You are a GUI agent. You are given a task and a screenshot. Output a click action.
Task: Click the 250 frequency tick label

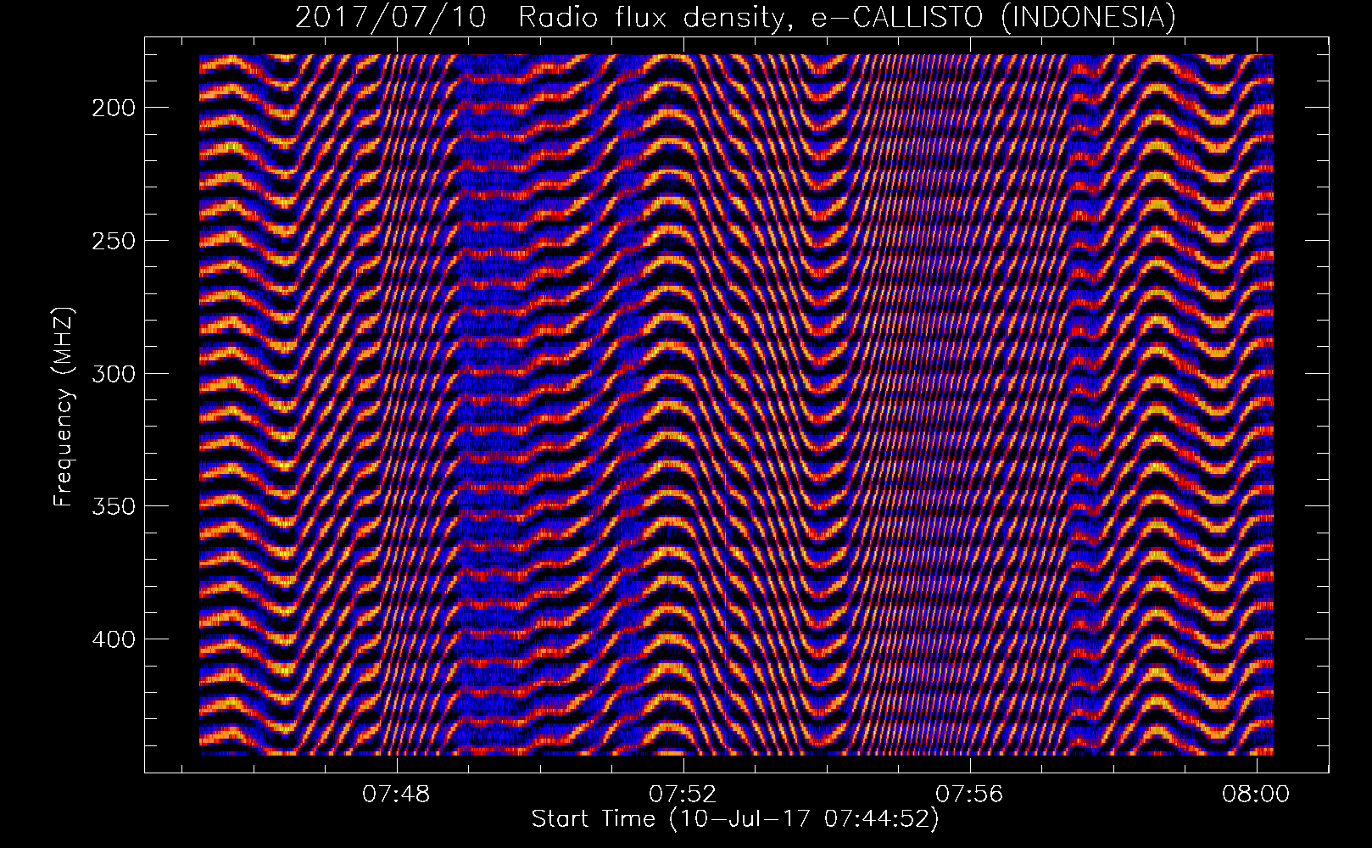click(x=112, y=241)
